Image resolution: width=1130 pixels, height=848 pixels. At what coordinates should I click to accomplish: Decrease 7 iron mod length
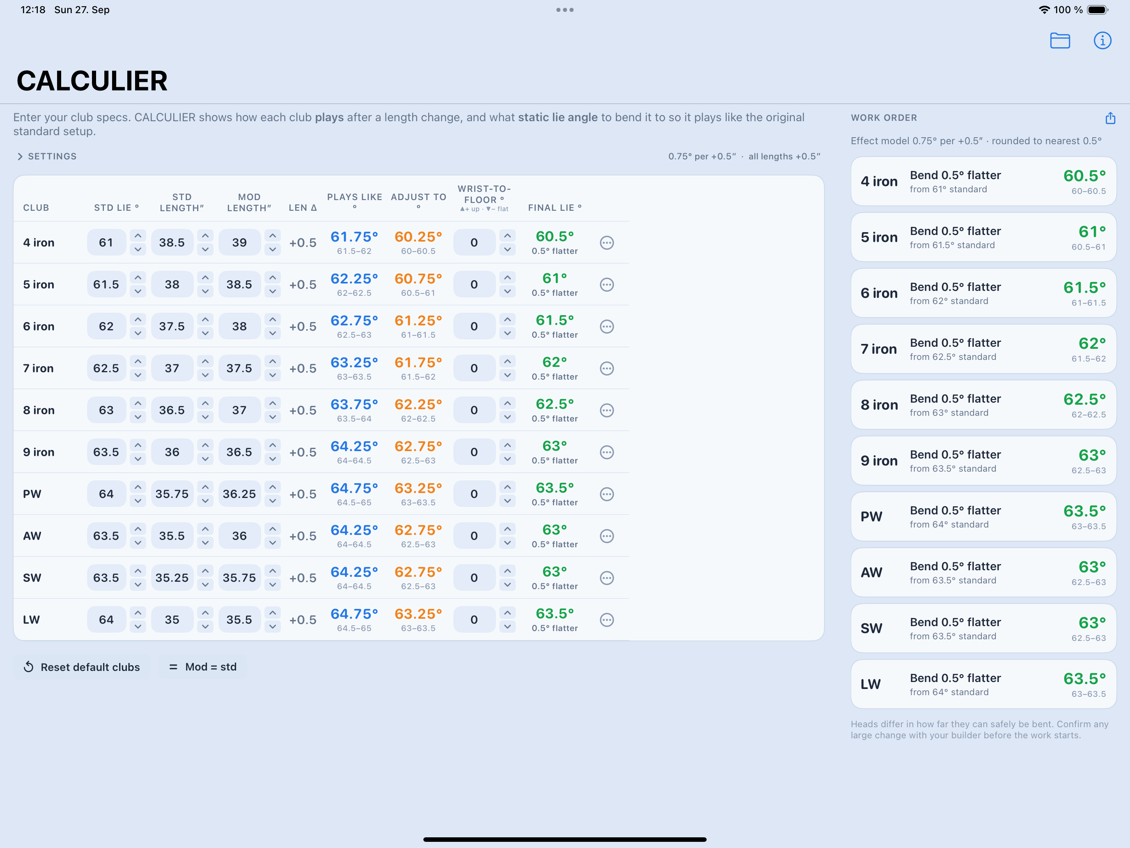tap(273, 375)
